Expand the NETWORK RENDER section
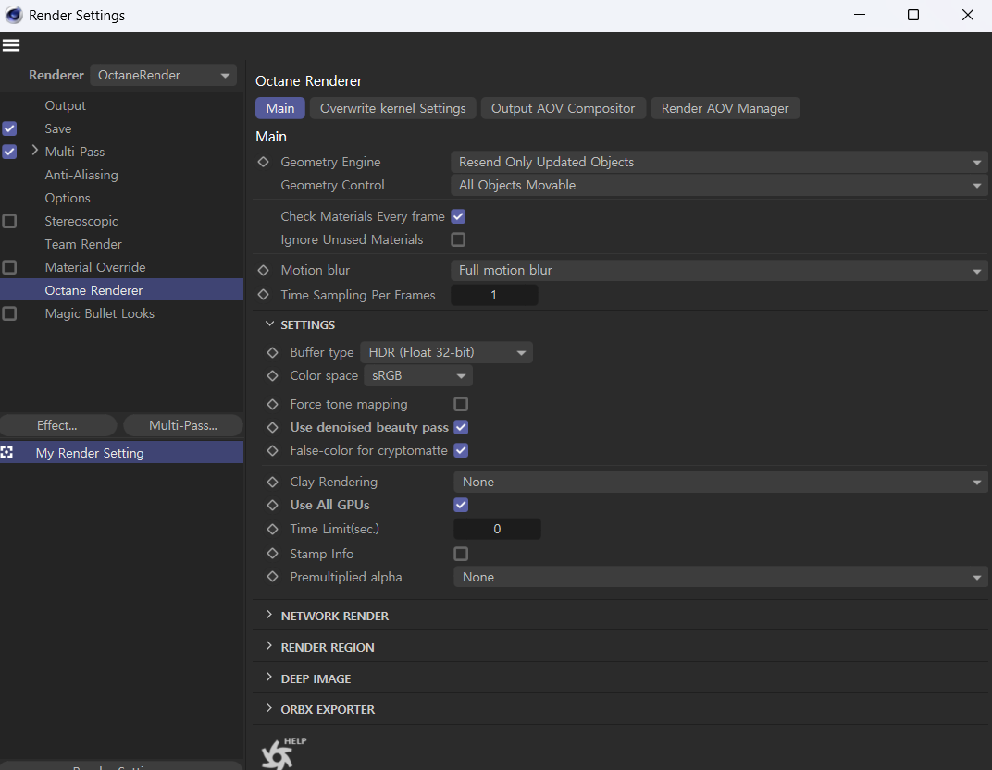Screen dimensions: 992x770 [269, 615]
